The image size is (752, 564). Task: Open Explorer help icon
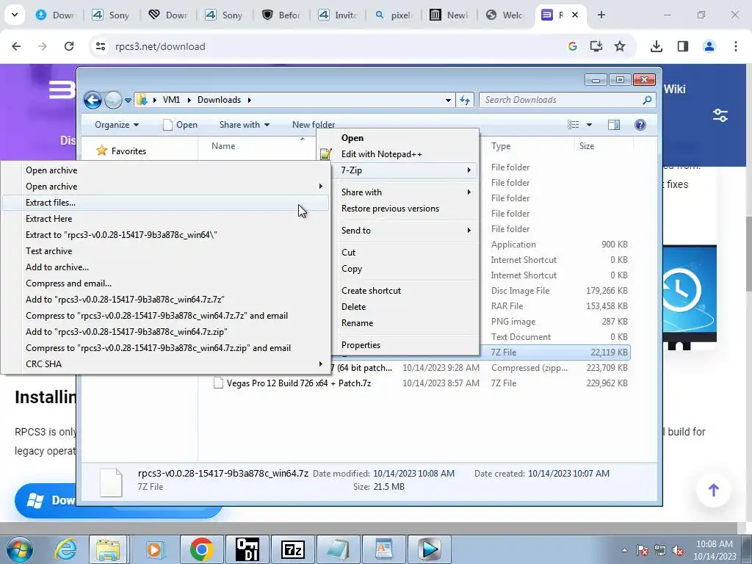tap(640, 125)
